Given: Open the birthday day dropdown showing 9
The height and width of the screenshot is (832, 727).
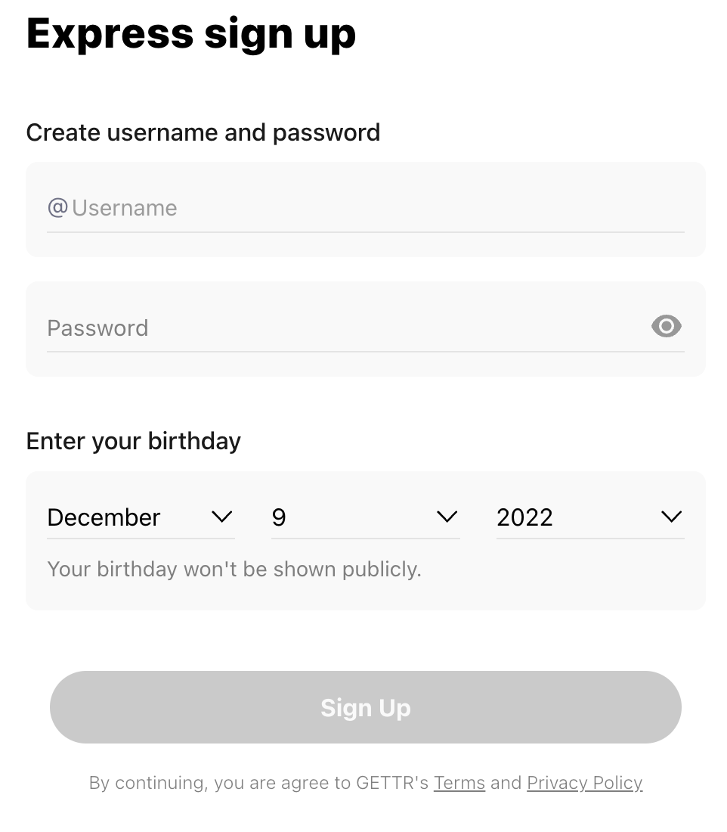Looking at the screenshot, I should pyautogui.click(x=365, y=517).
